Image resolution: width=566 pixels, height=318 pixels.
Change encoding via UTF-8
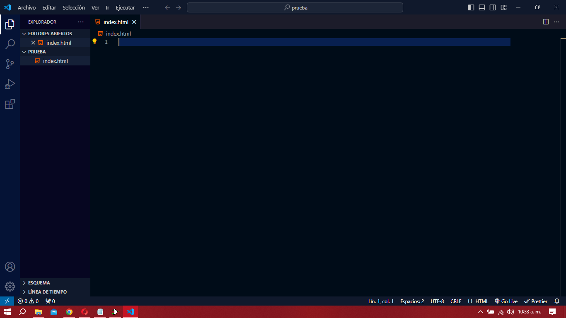(x=437, y=301)
